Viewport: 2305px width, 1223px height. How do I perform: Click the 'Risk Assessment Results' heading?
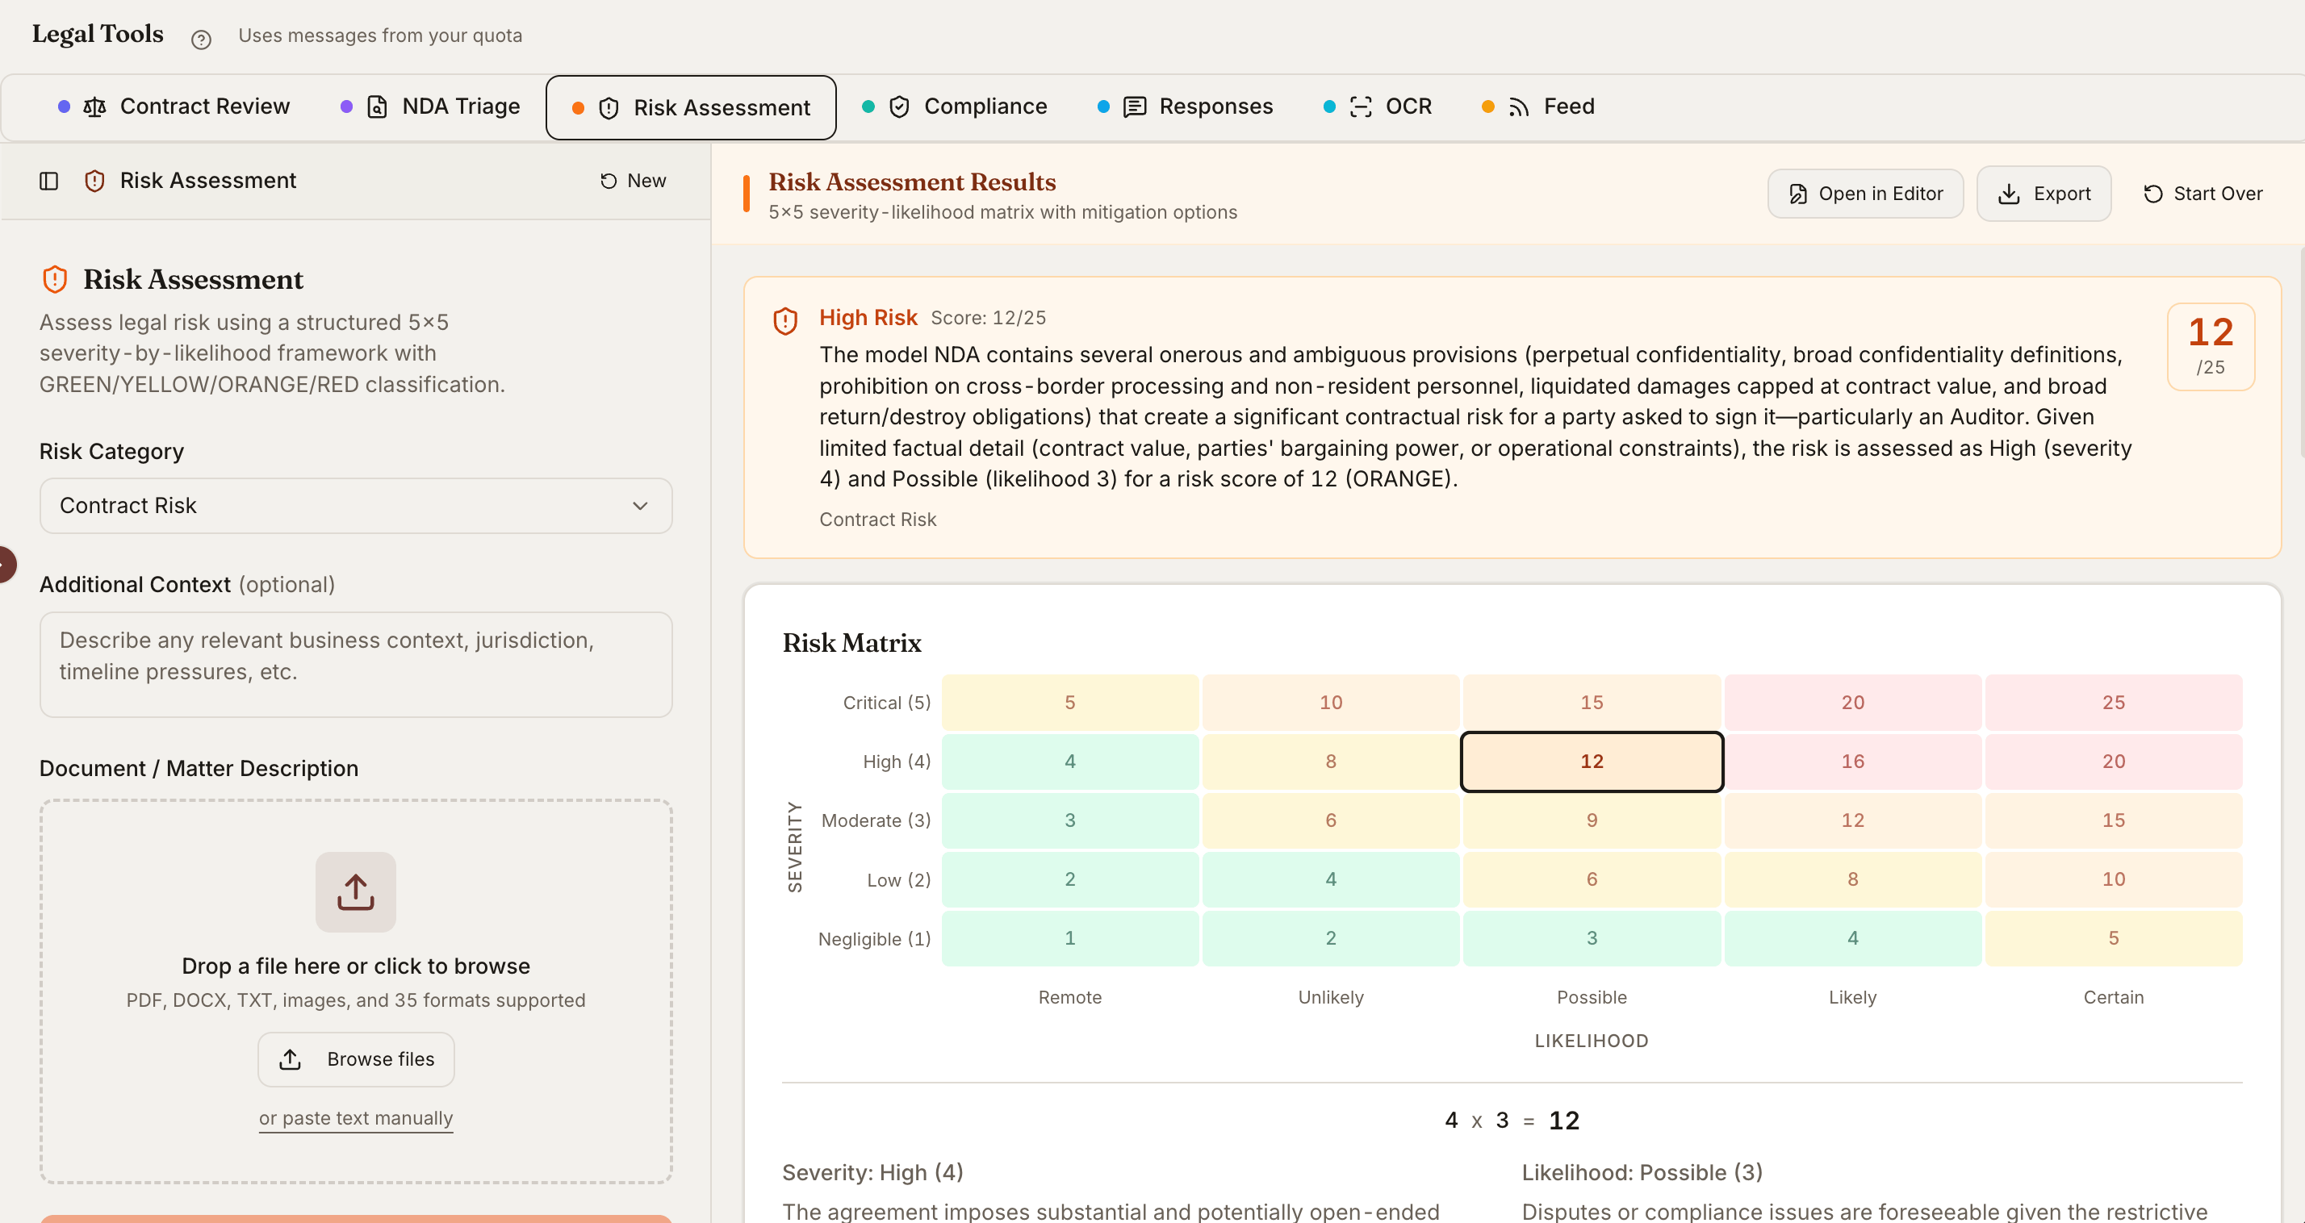coord(912,182)
